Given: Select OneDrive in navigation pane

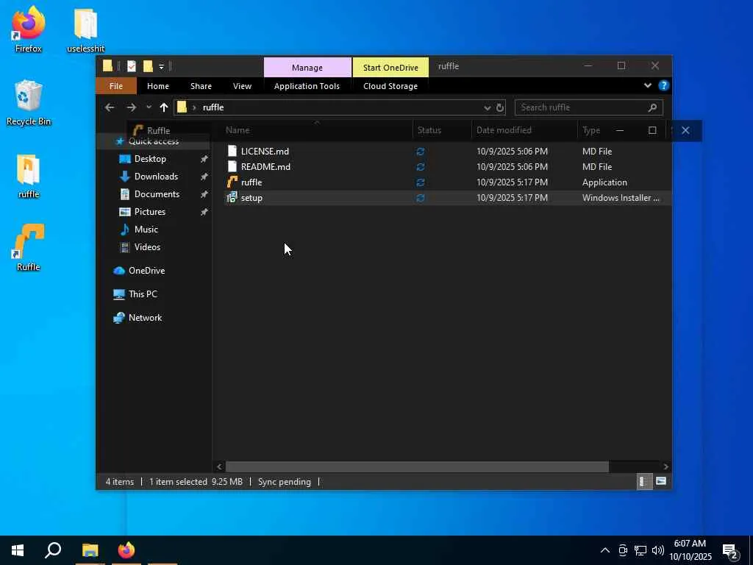Looking at the screenshot, I should pyautogui.click(x=146, y=271).
